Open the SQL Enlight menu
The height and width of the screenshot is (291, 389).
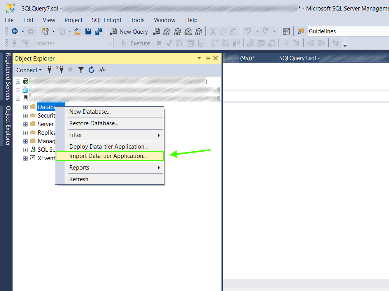[x=107, y=20]
